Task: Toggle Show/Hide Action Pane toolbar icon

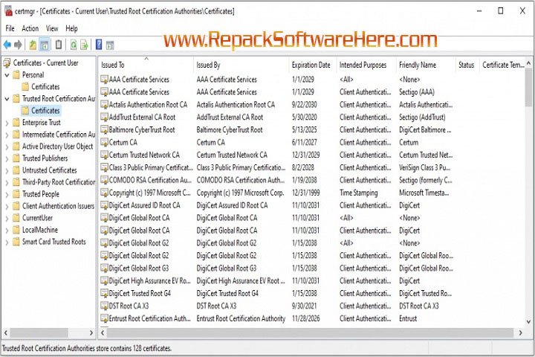Action: [110, 45]
